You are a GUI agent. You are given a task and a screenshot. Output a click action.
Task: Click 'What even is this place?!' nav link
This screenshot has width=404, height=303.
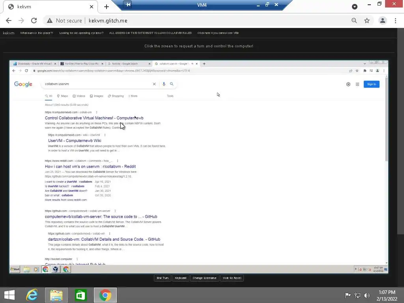coord(37,33)
